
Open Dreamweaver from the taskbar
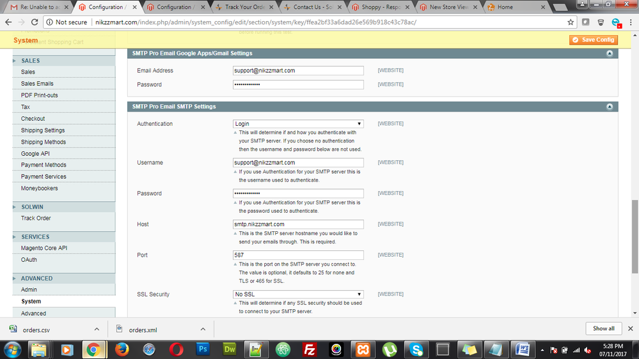tap(230, 349)
